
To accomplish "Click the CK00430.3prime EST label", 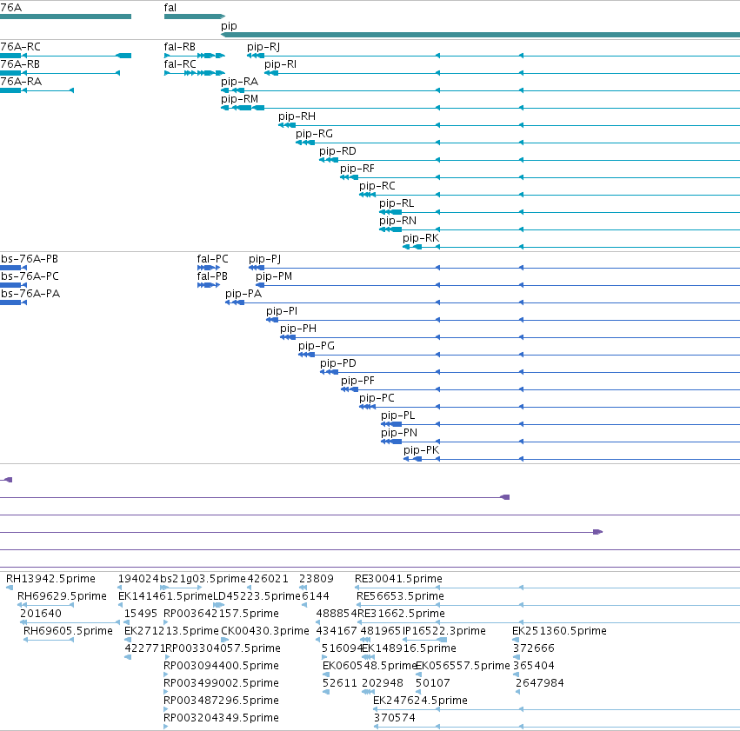I will (264, 631).
